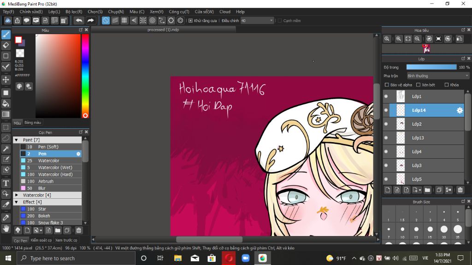Hide layer Lớp2 visibility dot
This screenshot has width=472, height=265.
[x=386, y=124]
